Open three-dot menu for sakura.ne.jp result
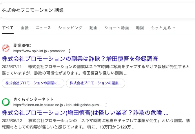The height and width of the screenshot is (134, 195). click(106, 105)
